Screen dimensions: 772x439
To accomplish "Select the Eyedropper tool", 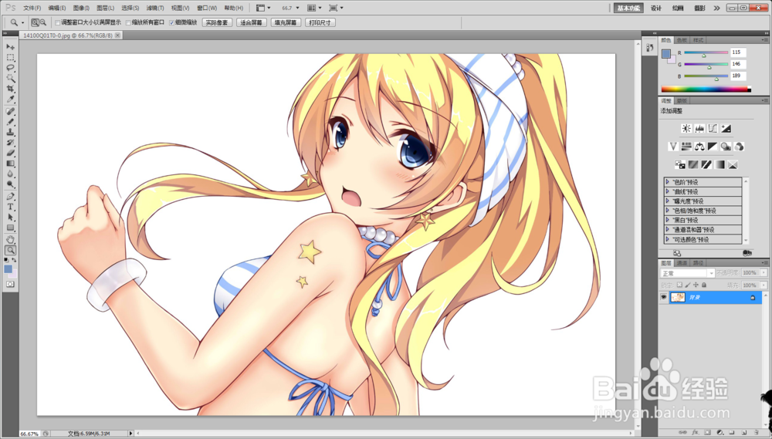I will tap(10, 100).
